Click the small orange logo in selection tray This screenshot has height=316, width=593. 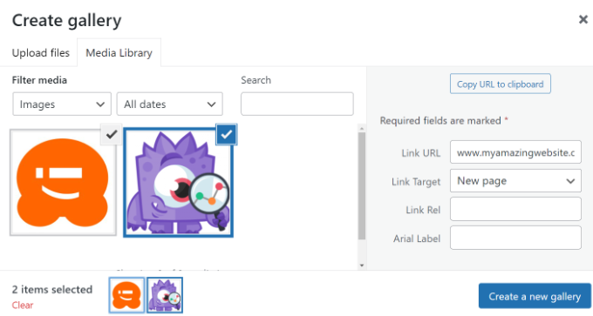(126, 295)
